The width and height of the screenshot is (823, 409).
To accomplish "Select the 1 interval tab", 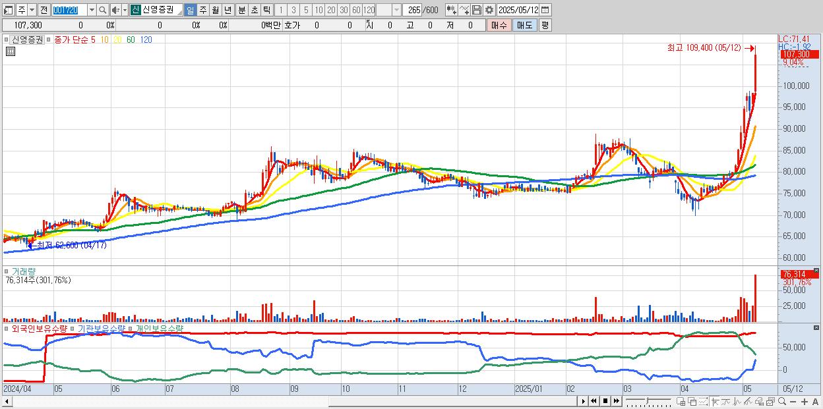I will (281, 11).
